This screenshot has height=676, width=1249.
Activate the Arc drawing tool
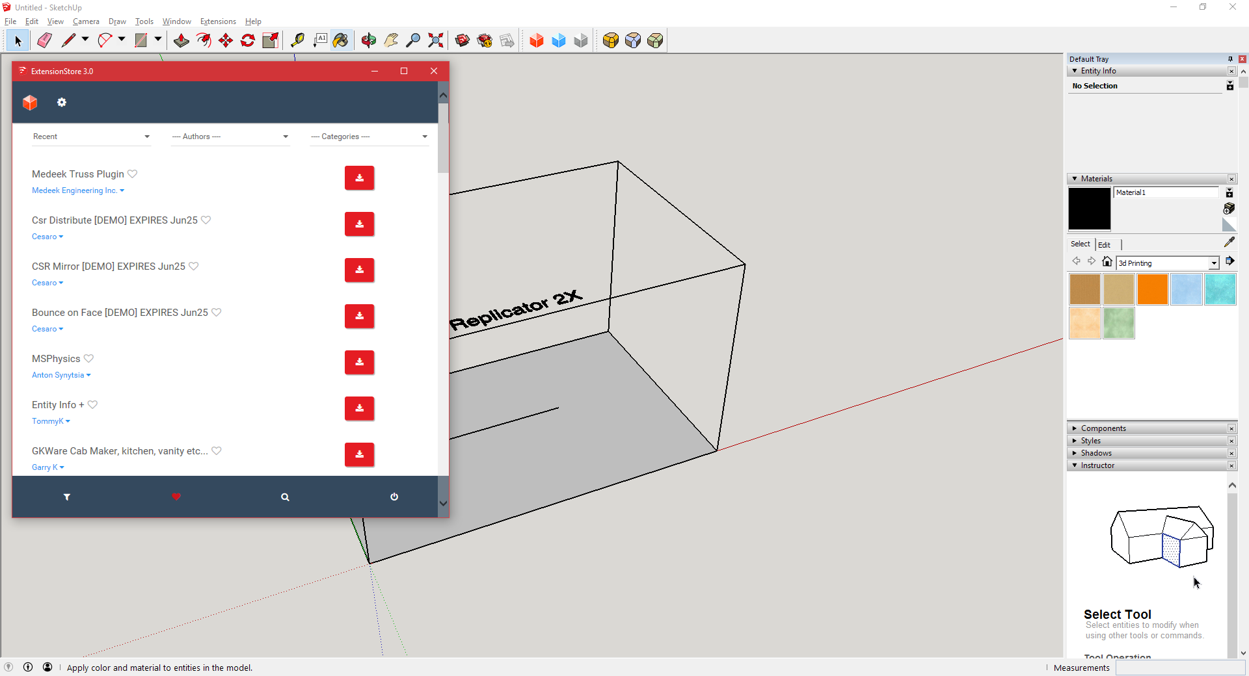point(105,41)
